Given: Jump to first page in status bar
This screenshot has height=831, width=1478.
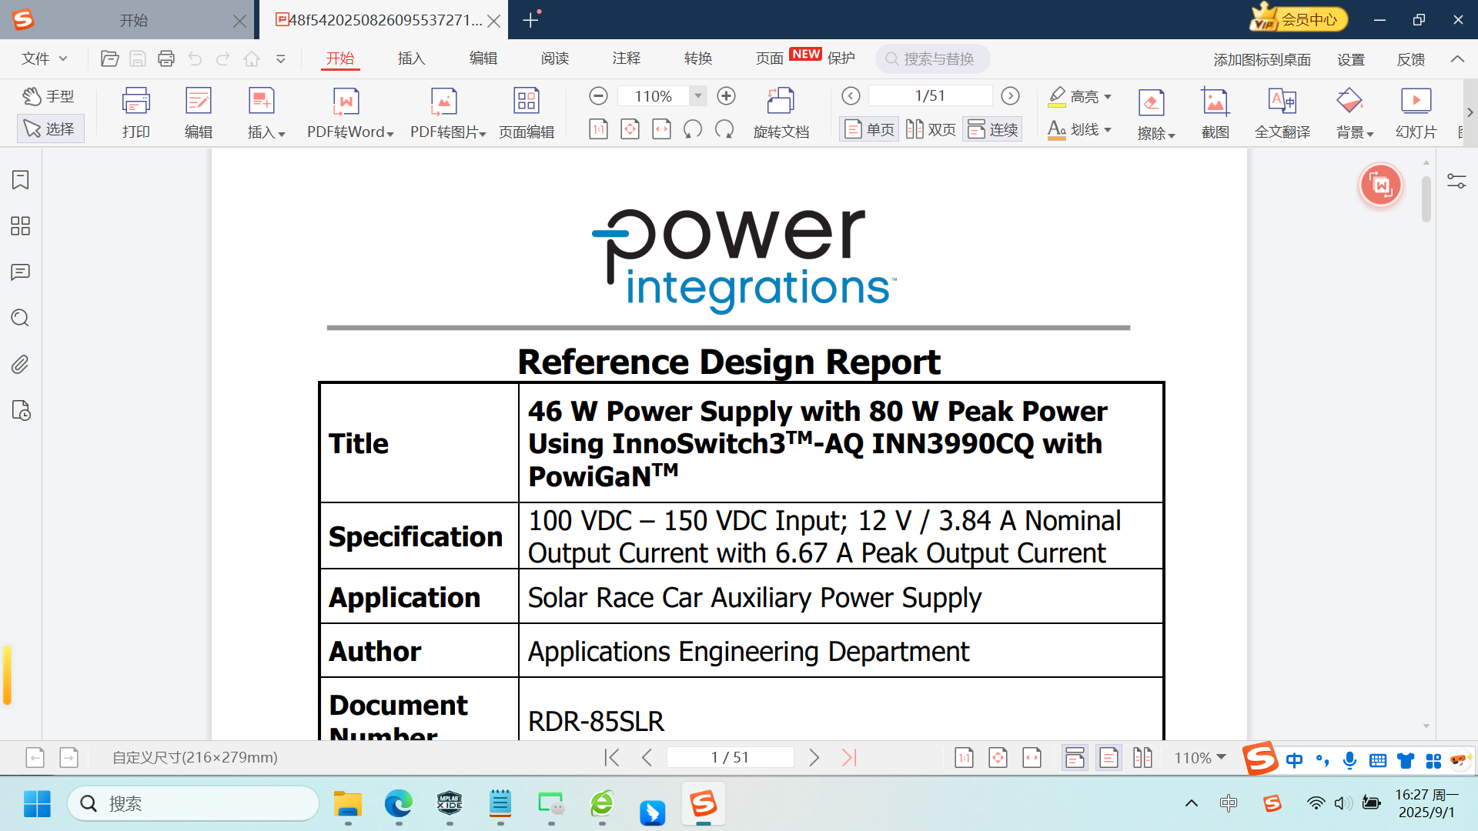Looking at the screenshot, I should 612,758.
